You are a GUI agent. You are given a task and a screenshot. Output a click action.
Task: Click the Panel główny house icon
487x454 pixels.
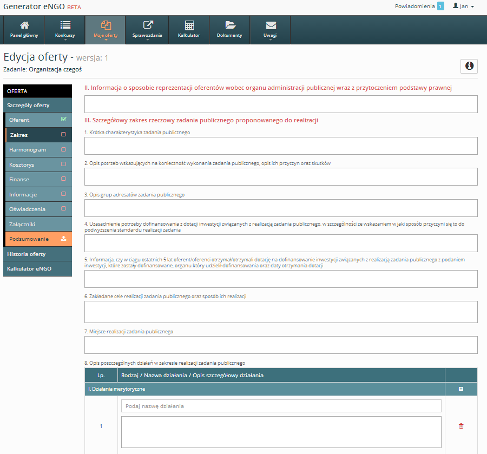pyautogui.click(x=24, y=25)
